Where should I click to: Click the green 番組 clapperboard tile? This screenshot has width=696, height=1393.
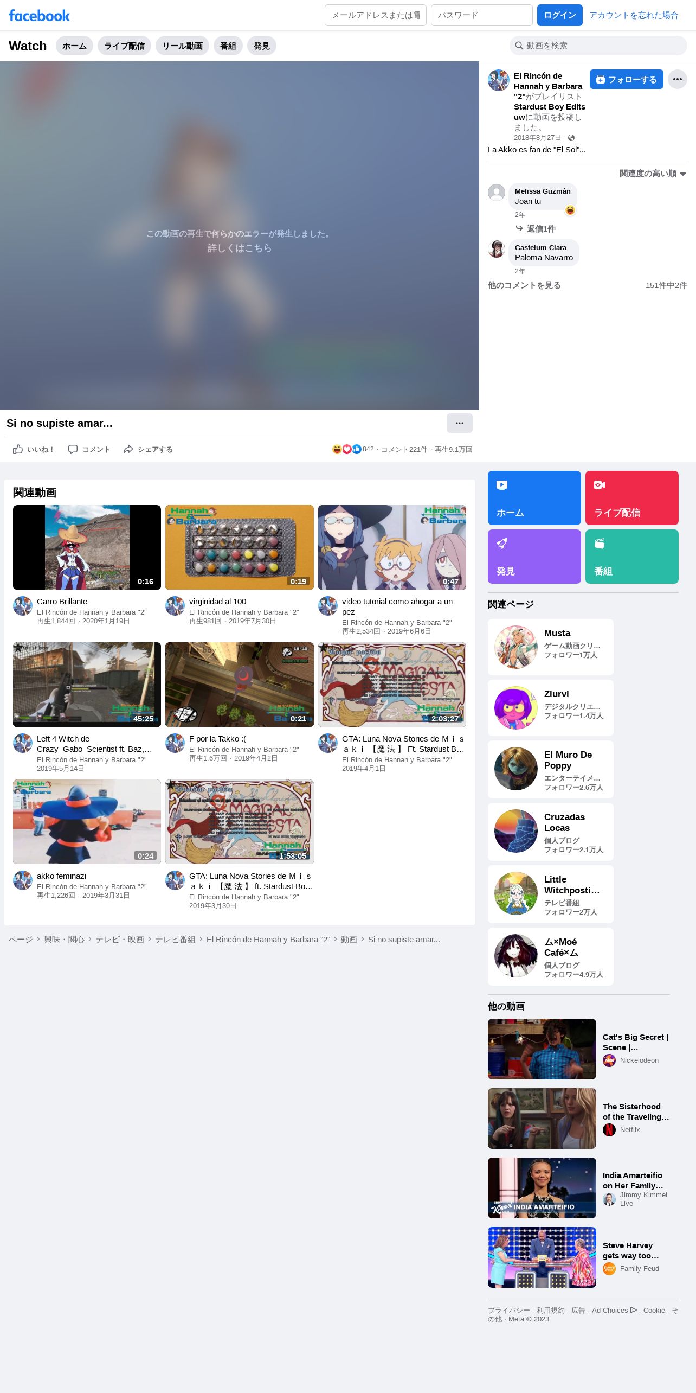tap(631, 557)
